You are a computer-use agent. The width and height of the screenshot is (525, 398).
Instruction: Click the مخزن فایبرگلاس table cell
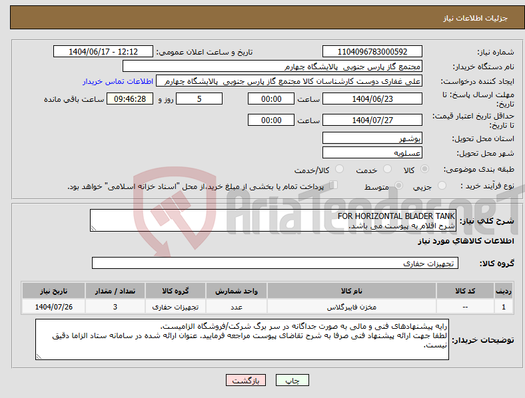[352, 307]
